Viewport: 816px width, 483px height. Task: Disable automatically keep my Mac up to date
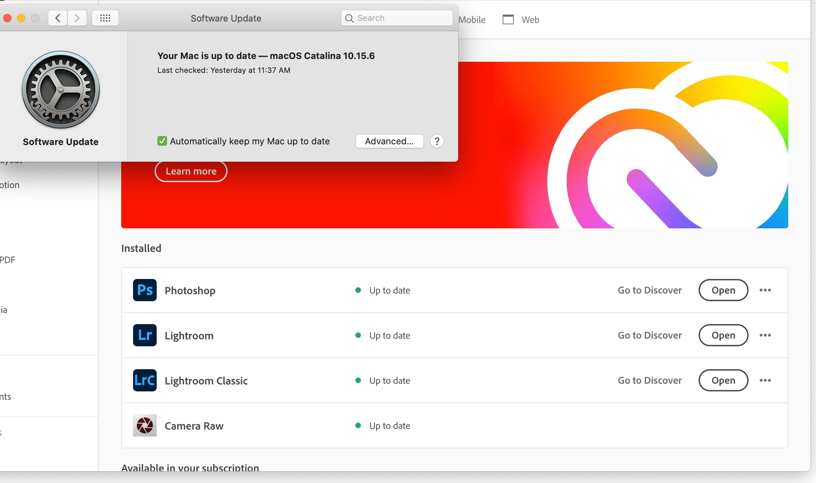click(x=162, y=141)
